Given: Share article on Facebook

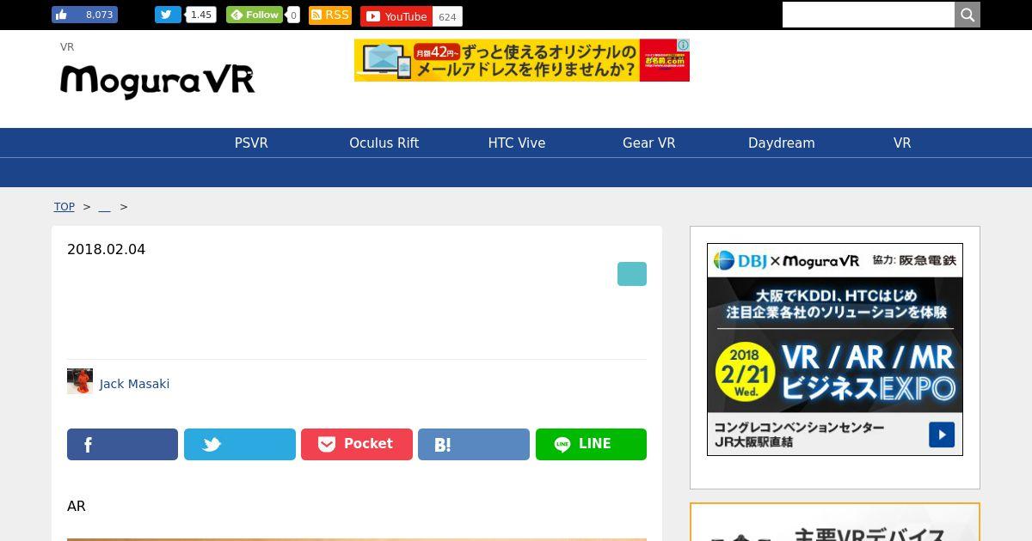Looking at the screenshot, I should 122,444.
